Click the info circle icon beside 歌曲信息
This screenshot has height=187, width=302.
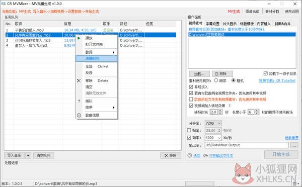[x=79, y=115]
